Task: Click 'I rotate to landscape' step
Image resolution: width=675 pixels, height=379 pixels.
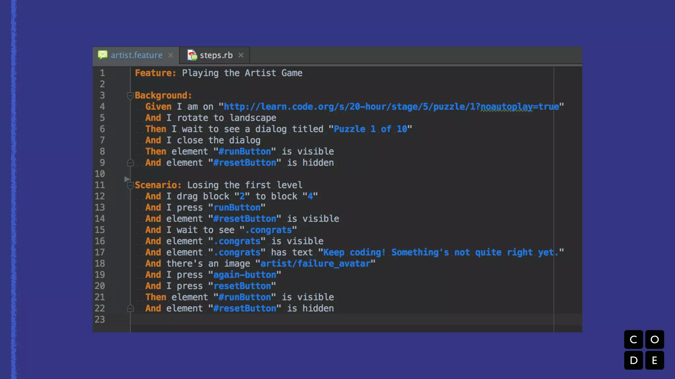Action: click(x=221, y=118)
